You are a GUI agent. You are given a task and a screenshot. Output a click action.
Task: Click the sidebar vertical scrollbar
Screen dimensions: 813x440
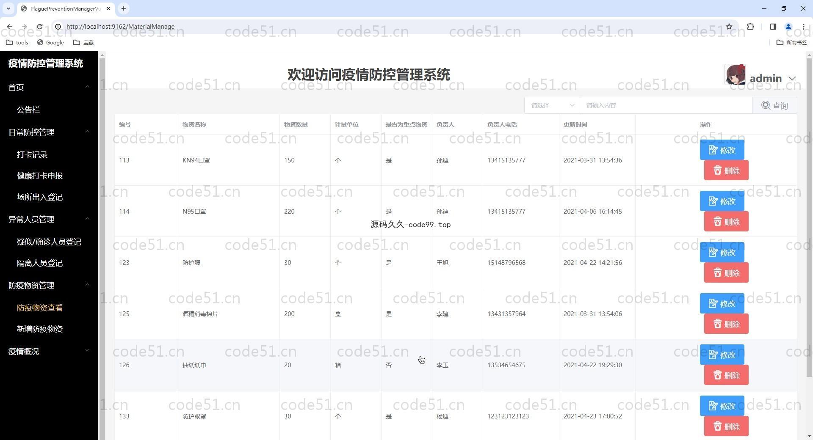[x=102, y=250]
